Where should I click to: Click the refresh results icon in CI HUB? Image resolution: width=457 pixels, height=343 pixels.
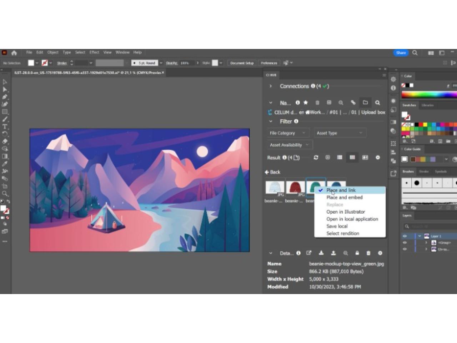[x=316, y=158]
